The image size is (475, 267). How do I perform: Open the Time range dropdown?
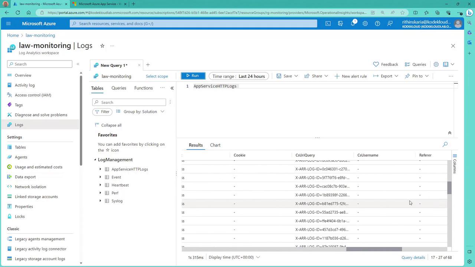tap(239, 76)
